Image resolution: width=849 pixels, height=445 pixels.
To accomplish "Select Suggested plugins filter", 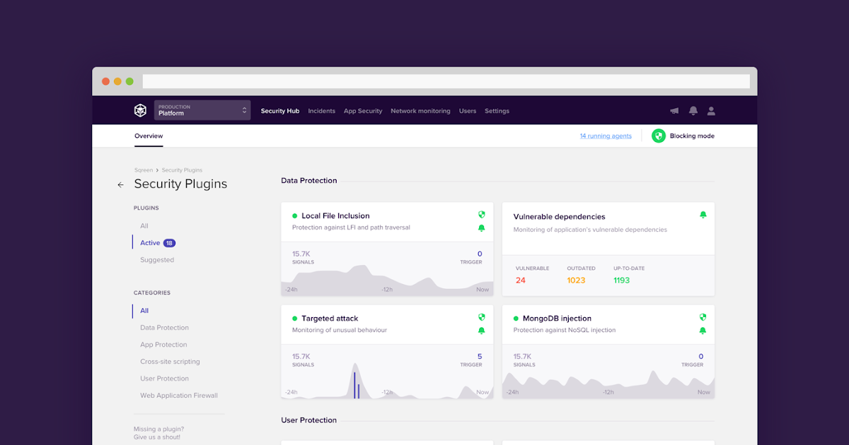I will pos(157,260).
